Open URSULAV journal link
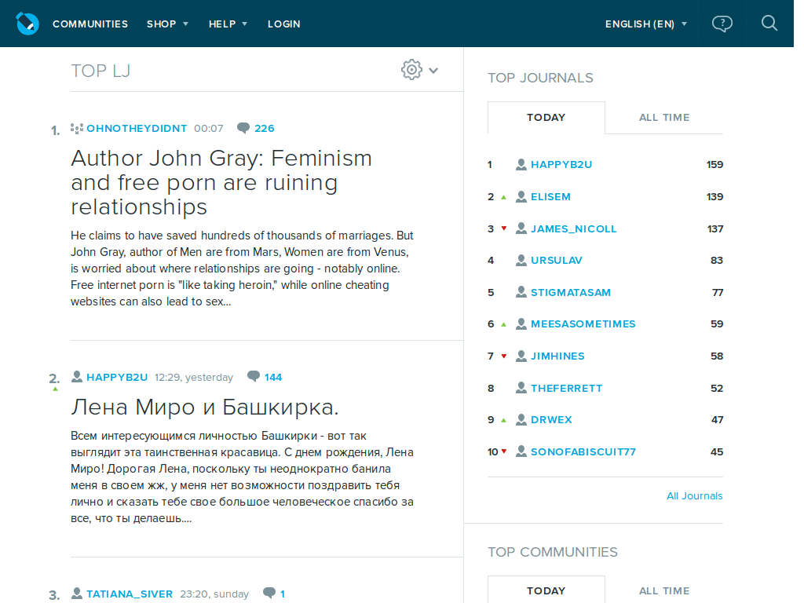 [x=557, y=261]
